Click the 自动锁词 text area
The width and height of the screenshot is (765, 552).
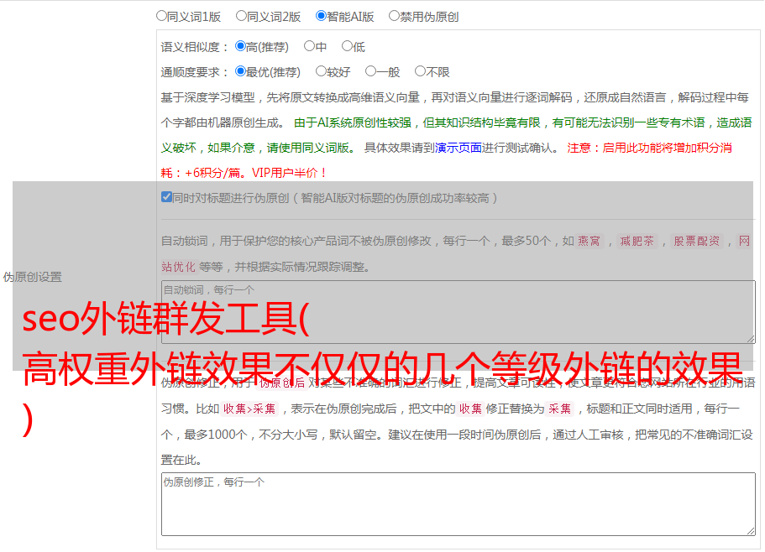[458, 312]
